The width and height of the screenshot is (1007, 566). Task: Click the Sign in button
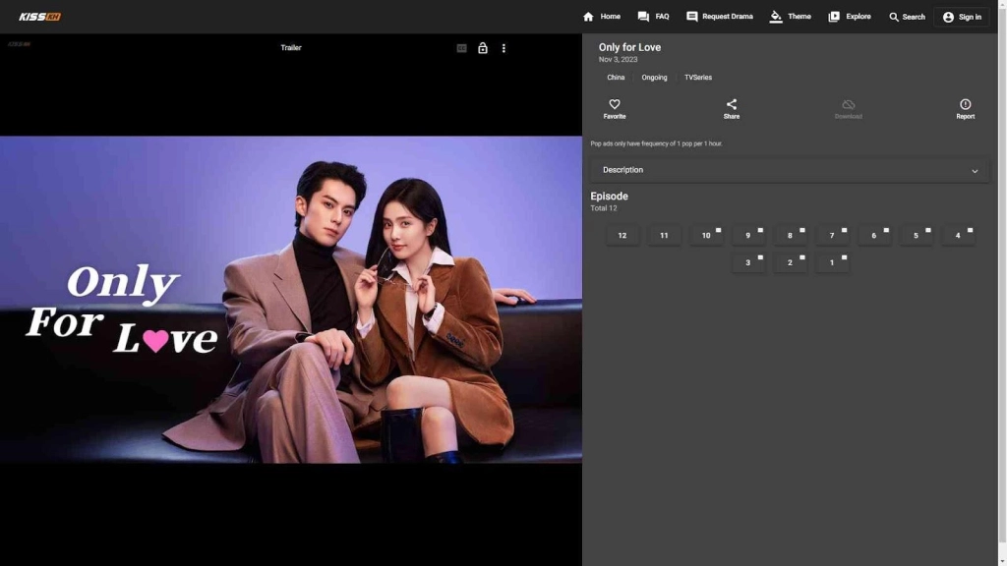tap(962, 17)
